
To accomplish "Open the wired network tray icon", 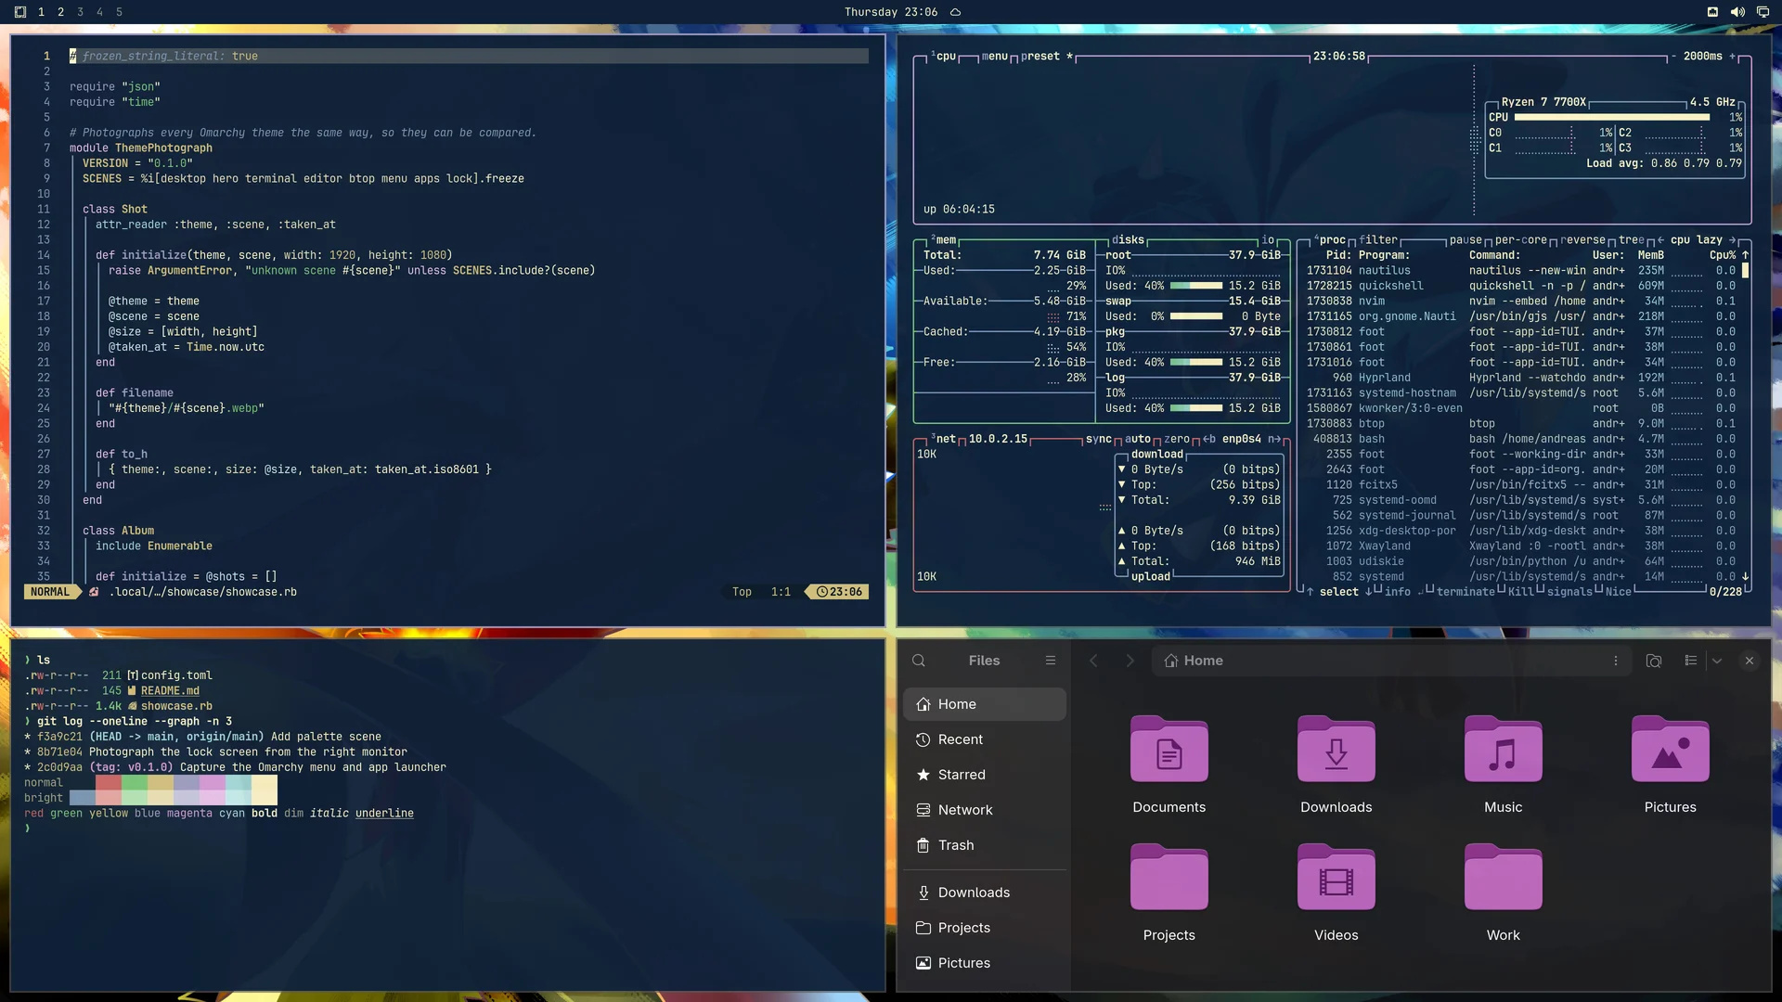I will tap(1712, 12).
